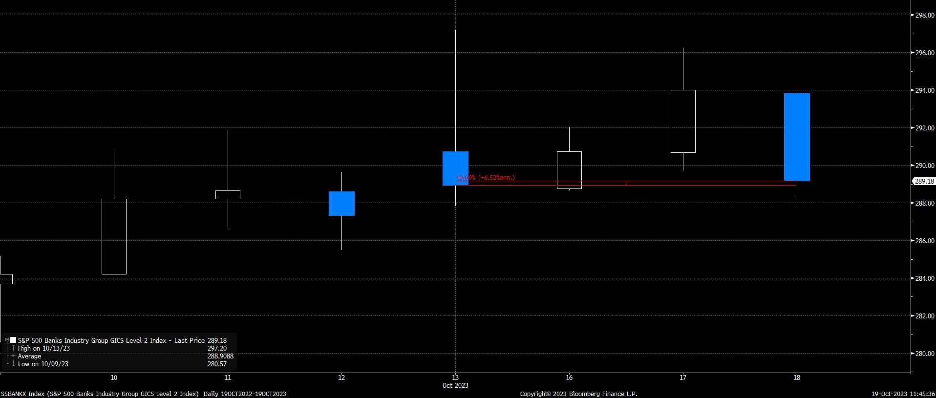Click the red +0.09% annotation label
The image size is (936, 398).
[x=485, y=177]
